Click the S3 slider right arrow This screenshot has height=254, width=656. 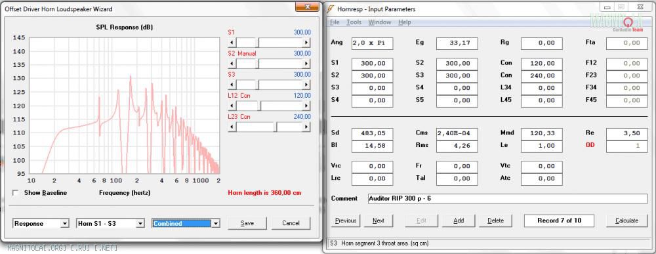[306, 85]
